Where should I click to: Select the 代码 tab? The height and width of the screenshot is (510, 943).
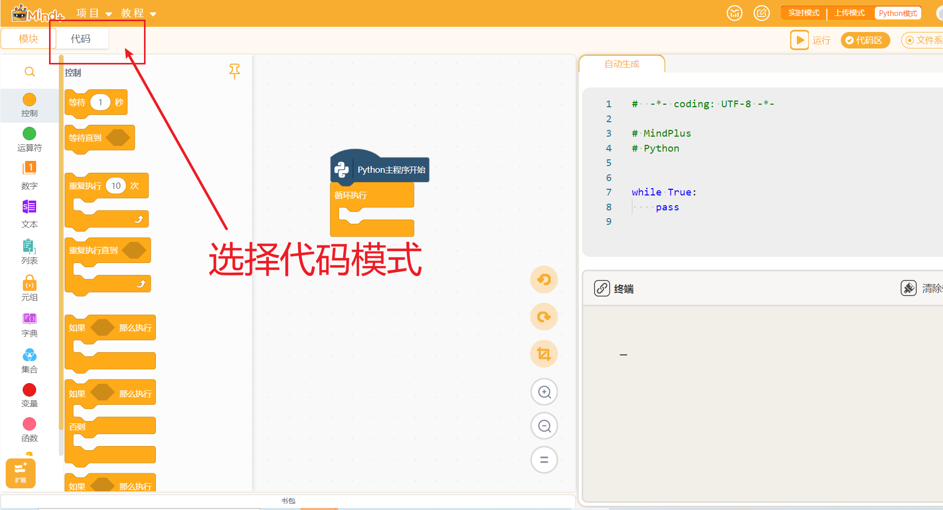(x=81, y=39)
